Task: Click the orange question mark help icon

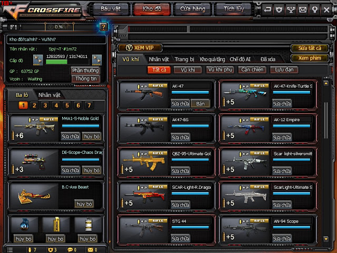Action: (103, 27)
